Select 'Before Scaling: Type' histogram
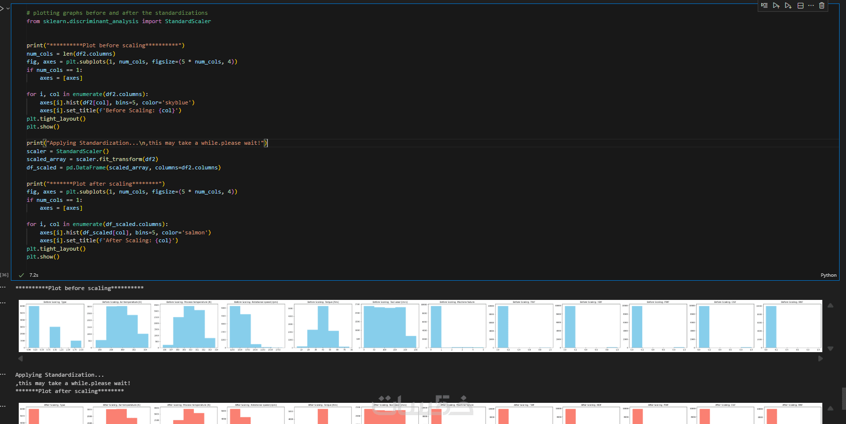The image size is (846, 424). (52, 326)
